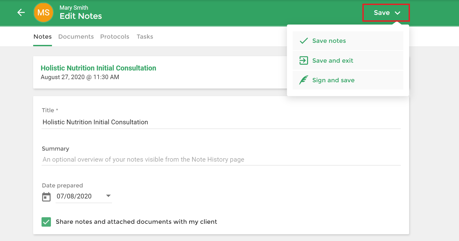
Task: Open the Documents tab
Action: coord(76,37)
